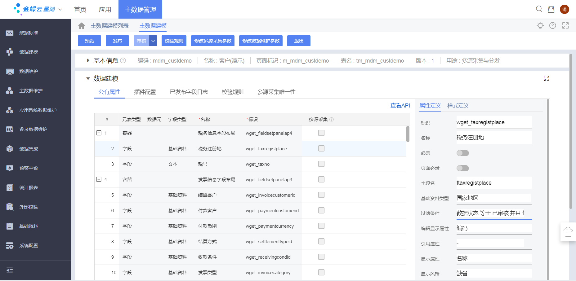
Task: Click the search magnifier icon in header
Action: click(539, 9)
